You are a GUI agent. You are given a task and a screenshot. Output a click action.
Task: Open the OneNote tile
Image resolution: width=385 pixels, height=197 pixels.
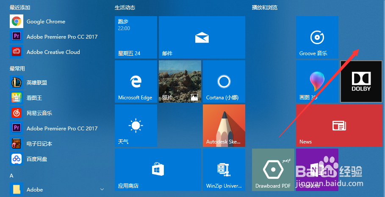point(317,170)
